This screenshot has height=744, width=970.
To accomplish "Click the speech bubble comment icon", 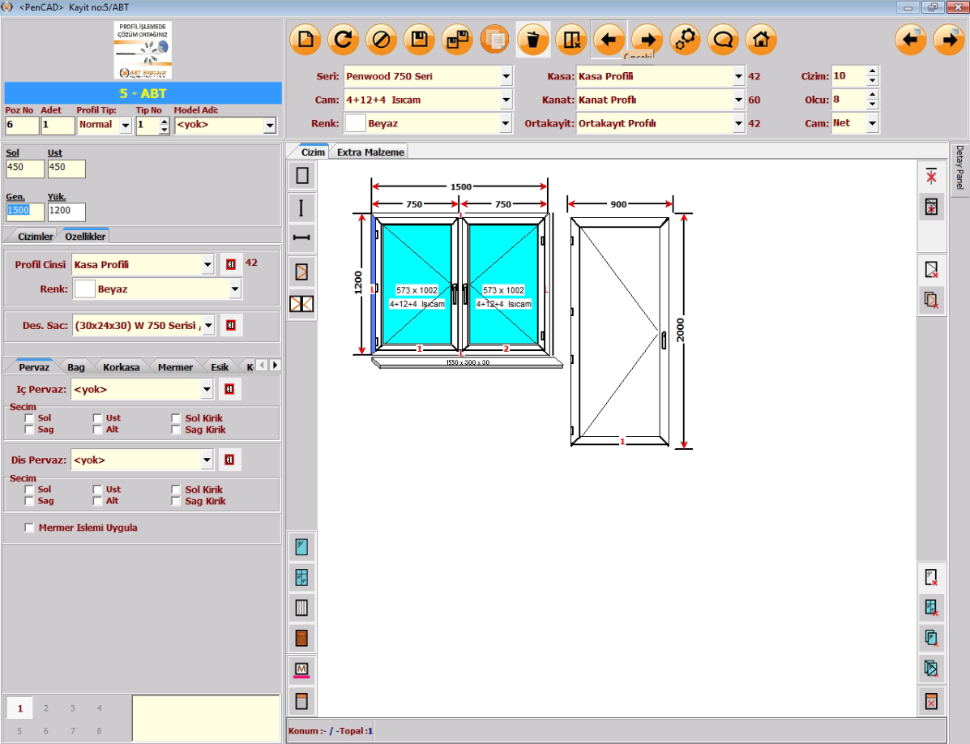I will point(723,40).
